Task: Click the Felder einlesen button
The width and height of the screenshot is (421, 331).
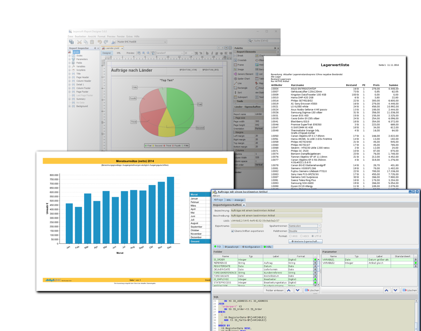Action: point(274,290)
